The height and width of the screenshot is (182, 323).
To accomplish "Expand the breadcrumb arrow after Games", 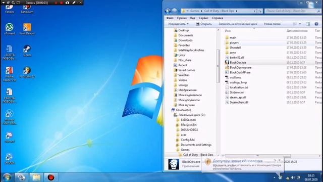I will [x=202, y=11].
